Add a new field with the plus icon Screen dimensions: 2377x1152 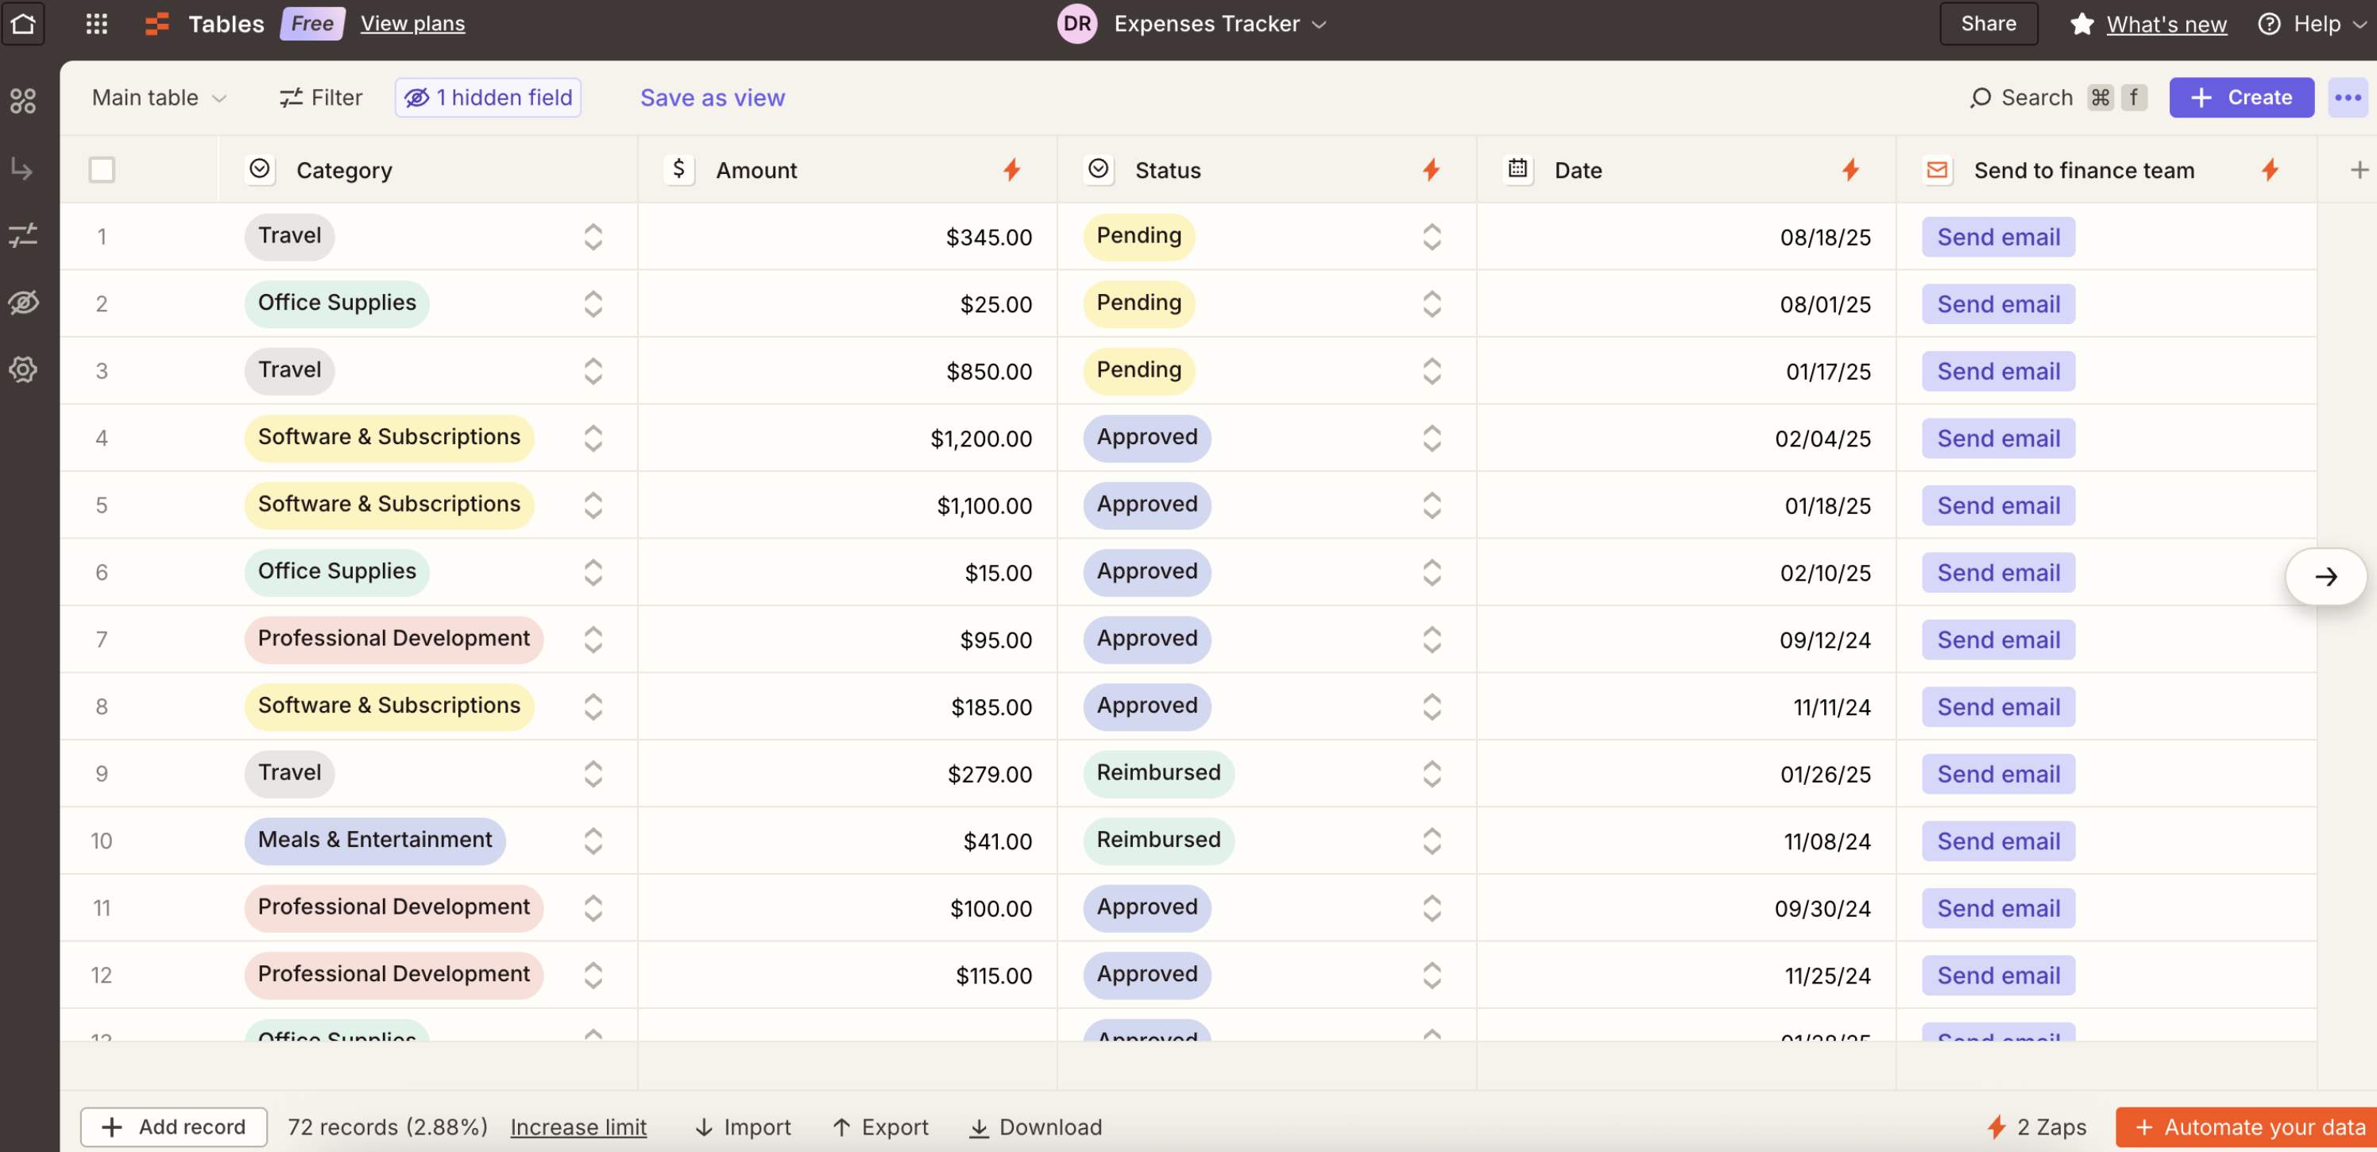point(2360,170)
